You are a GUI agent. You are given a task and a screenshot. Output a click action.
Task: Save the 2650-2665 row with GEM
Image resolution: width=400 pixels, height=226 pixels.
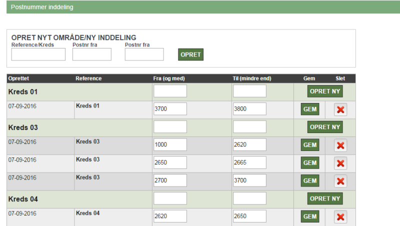[x=310, y=162]
